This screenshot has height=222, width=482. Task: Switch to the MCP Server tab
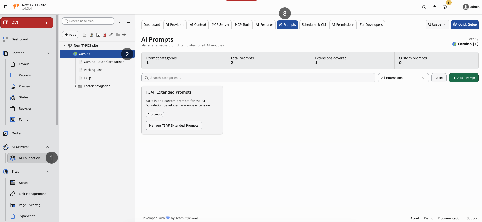[220, 24]
